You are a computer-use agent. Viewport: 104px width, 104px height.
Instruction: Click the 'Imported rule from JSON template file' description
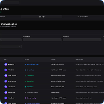[86, 87]
